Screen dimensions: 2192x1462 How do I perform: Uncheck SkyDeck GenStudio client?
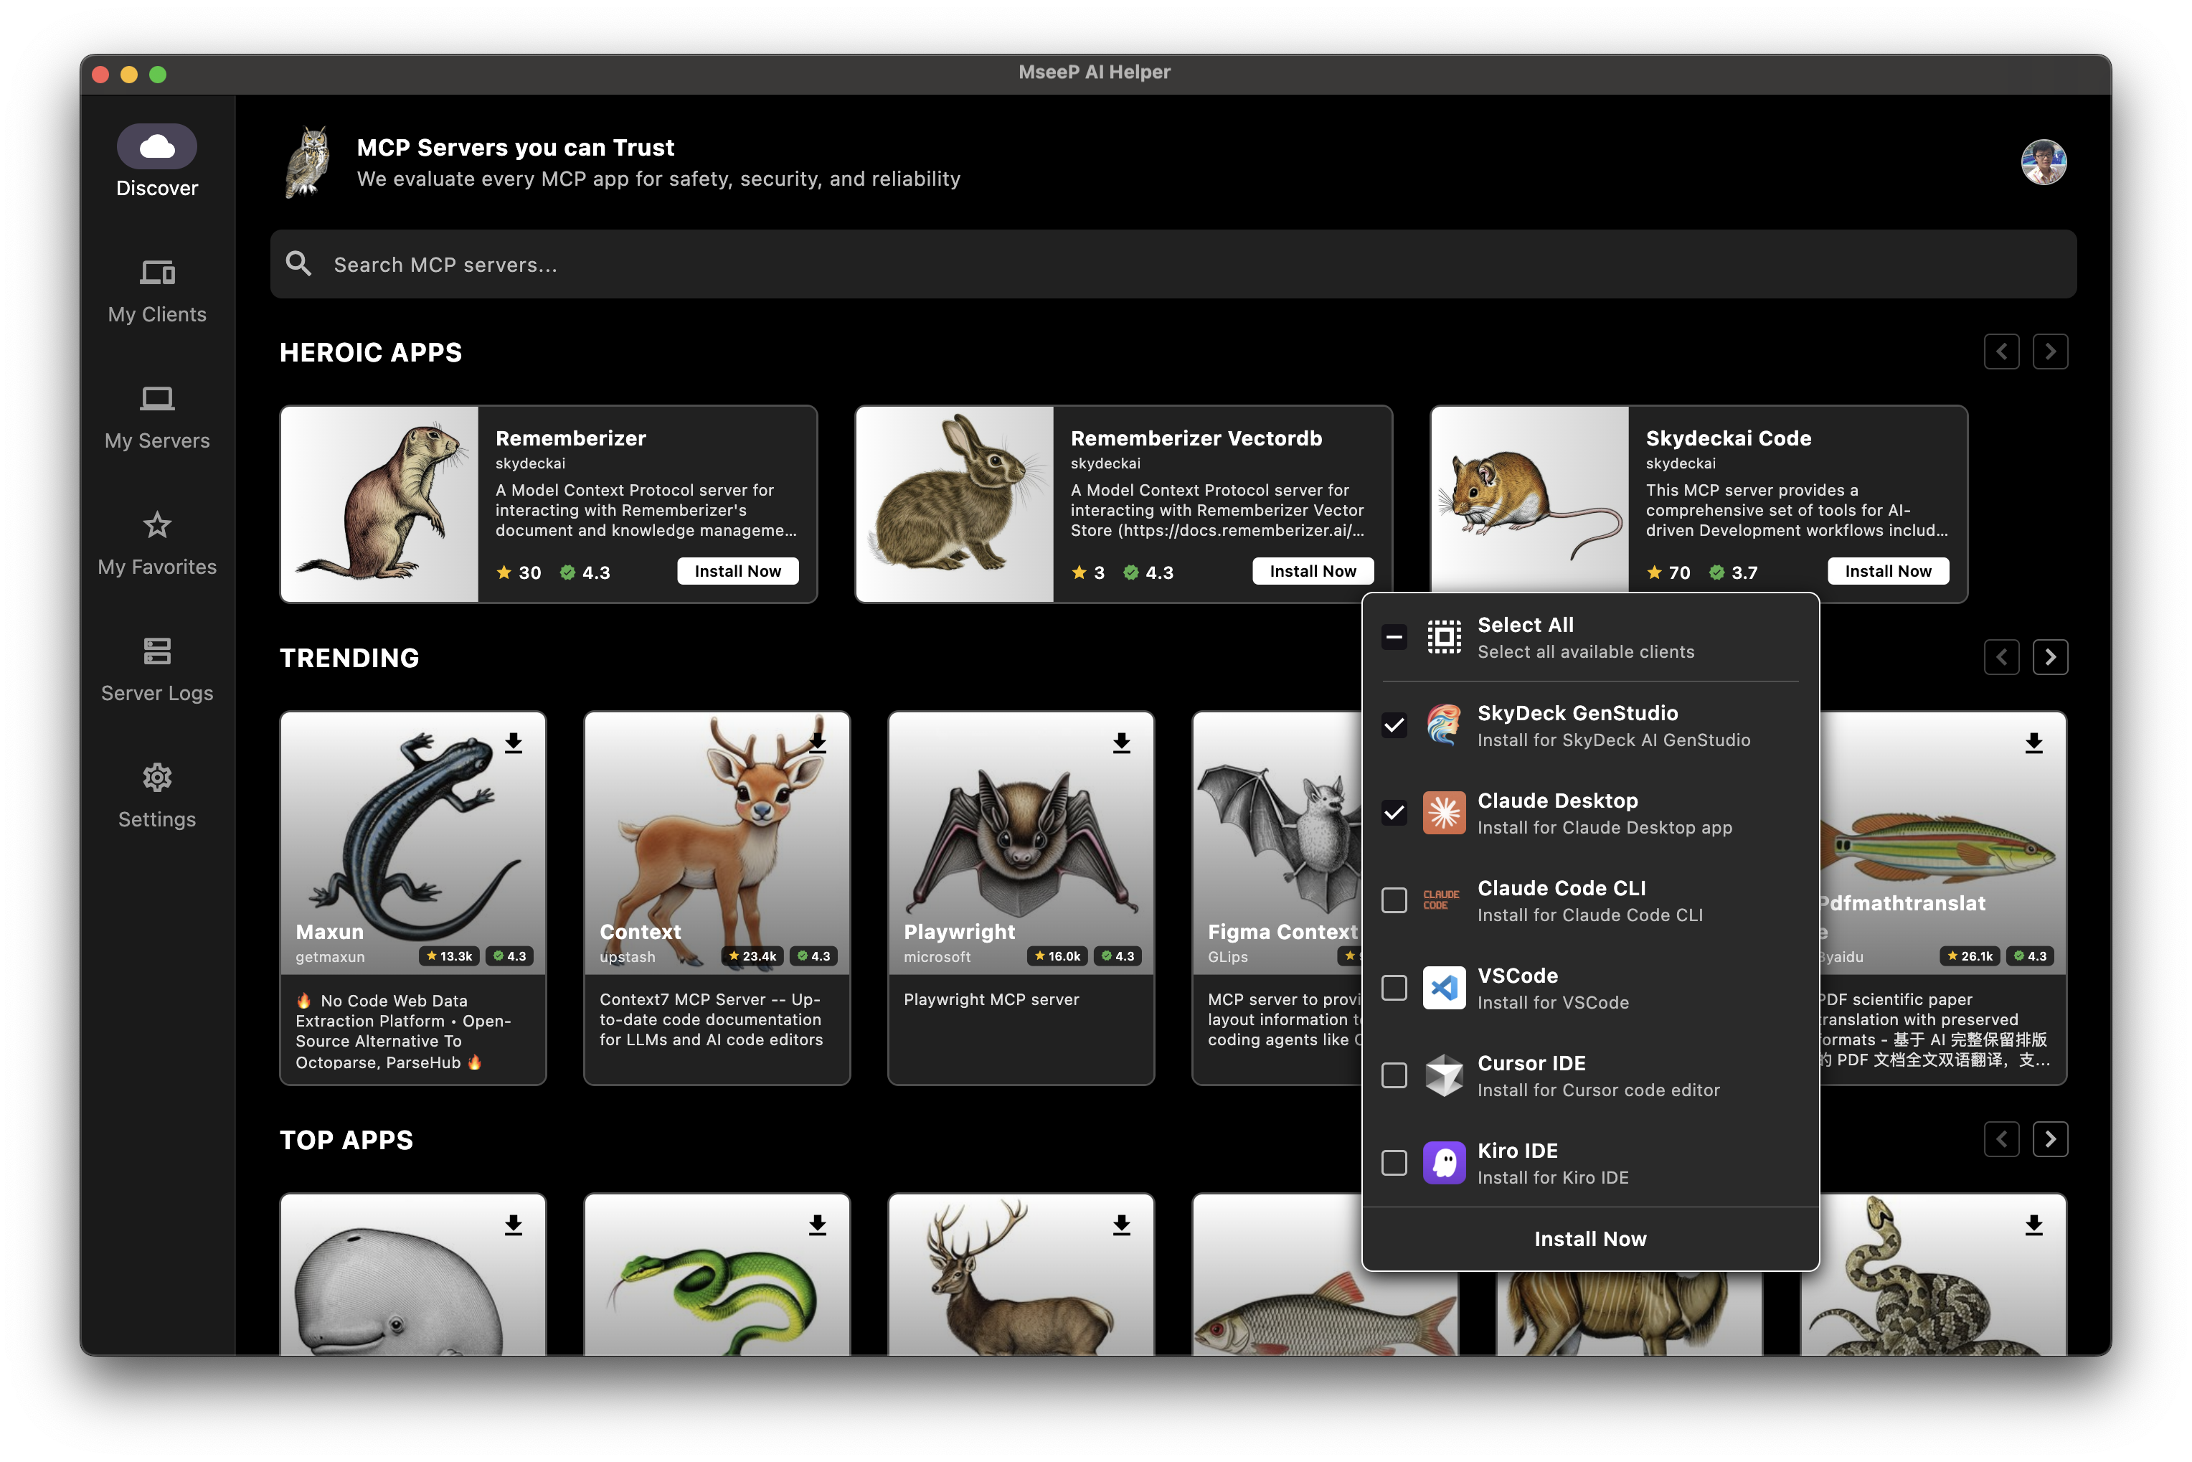tap(1394, 725)
